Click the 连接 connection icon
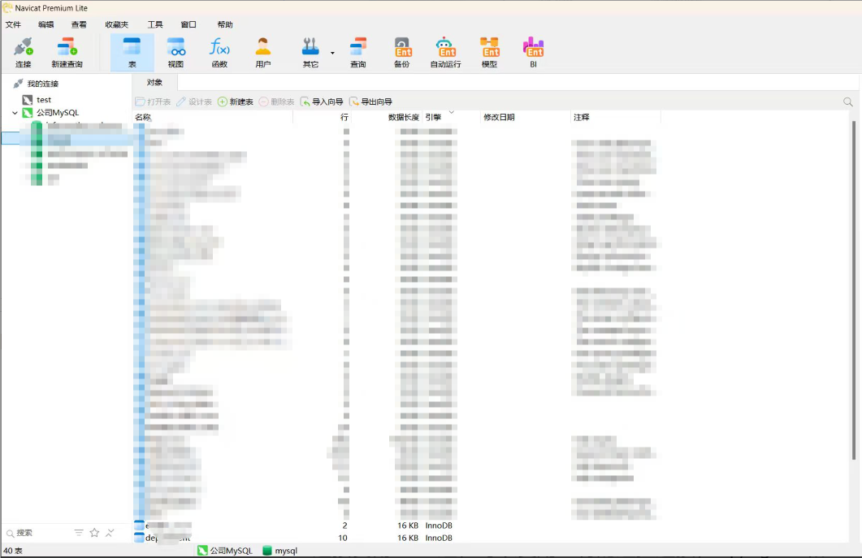This screenshot has height=558, width=862. tap(23, 52)
